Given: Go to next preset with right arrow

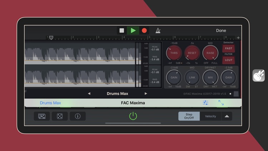Looking at the screenshot, I should (146, 94).
